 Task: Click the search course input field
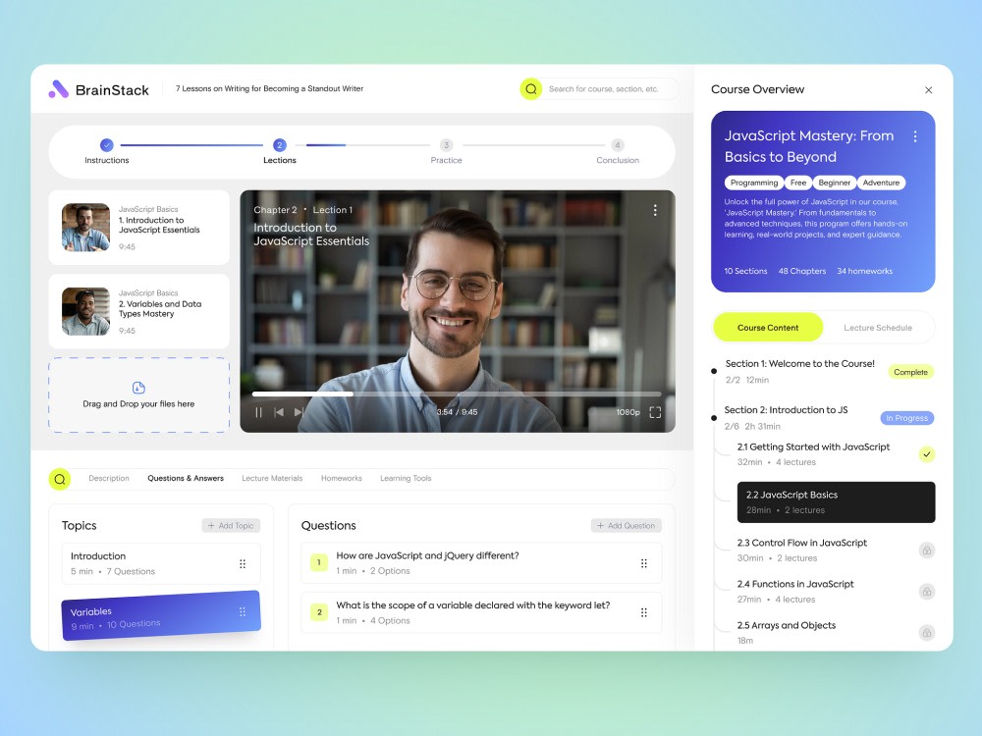click(x=604, y=89)
